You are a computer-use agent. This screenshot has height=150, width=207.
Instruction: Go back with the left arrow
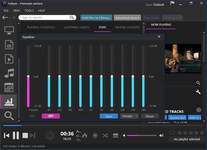[x=5, y=18]
